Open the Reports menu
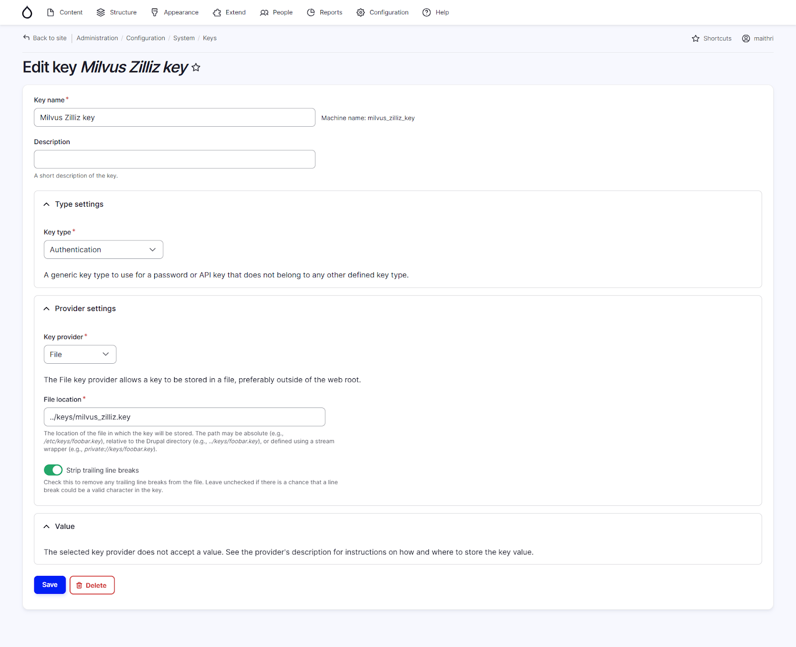 click(324, 12)
